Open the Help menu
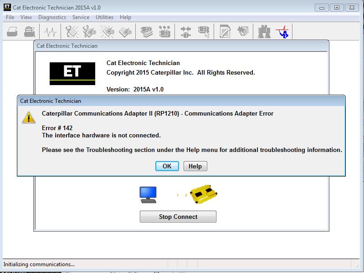This screenshot has width=364, height=273. [x=125, y=17]
